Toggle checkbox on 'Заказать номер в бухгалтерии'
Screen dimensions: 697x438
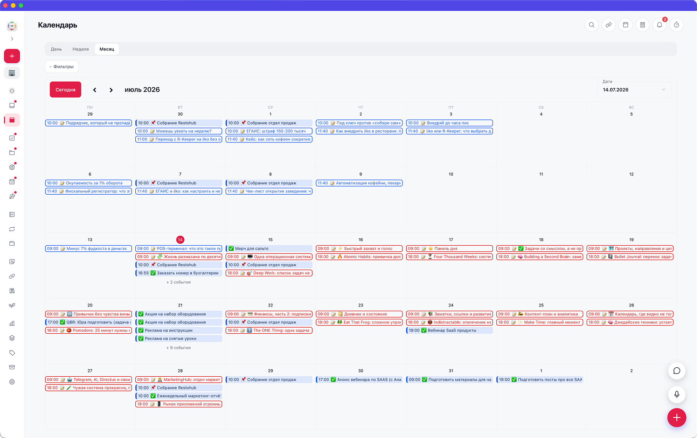click(153, 273)
